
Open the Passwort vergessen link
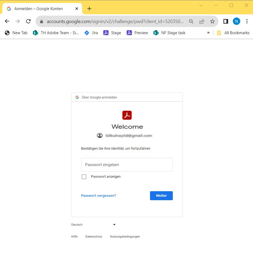click(x=98, y=195)
